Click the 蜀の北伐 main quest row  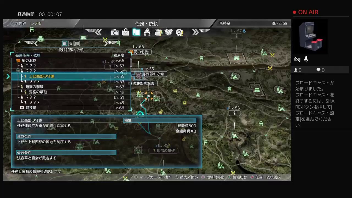pyautogui.click(x=29, y=61)
